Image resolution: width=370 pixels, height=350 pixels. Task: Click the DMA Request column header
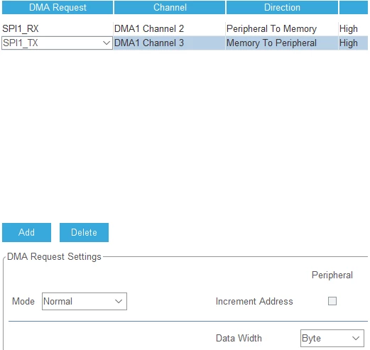pyautogui.click(x=58, y=7)
